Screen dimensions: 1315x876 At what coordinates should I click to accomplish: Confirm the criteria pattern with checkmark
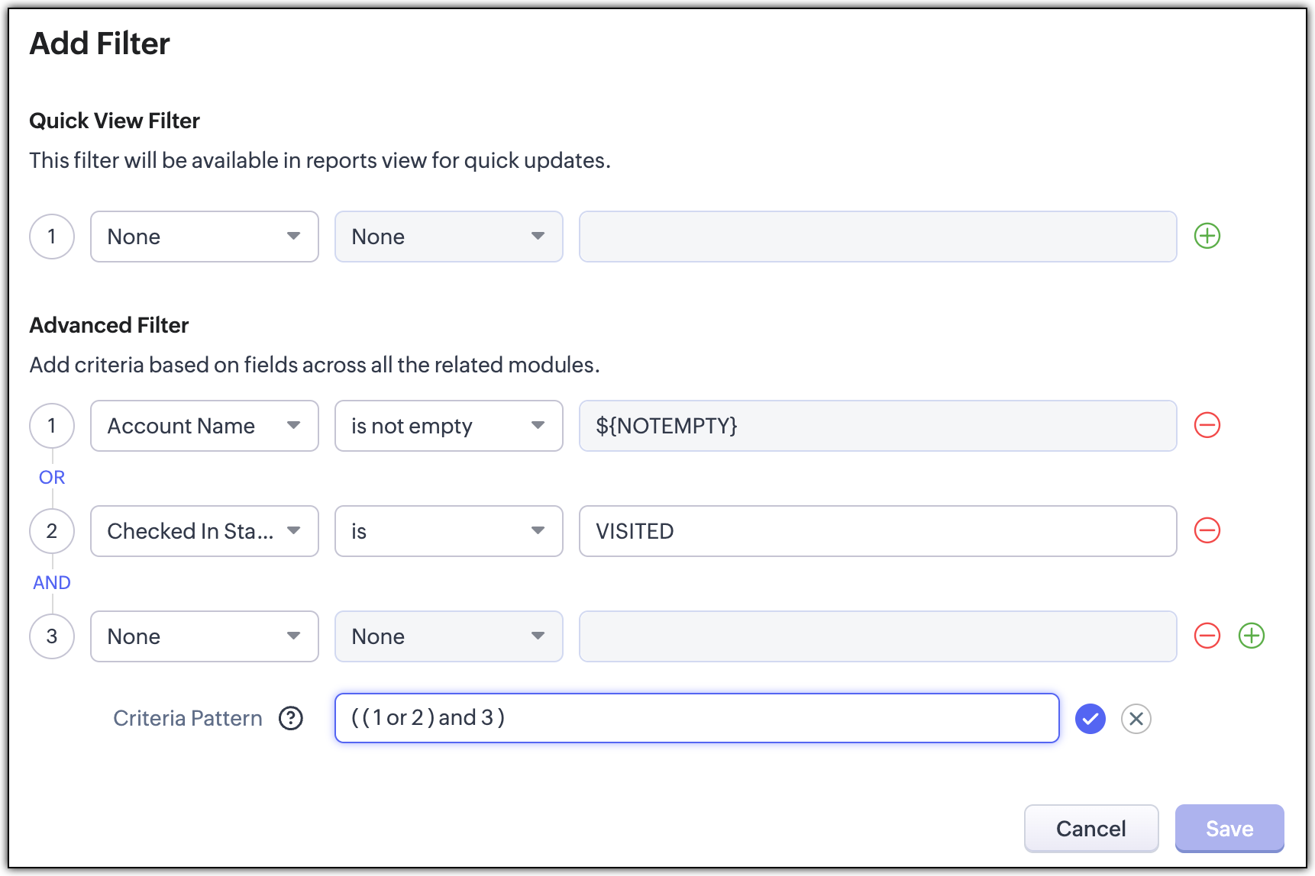tap(1090, 719)
